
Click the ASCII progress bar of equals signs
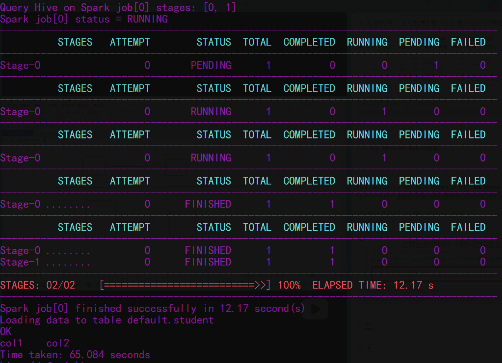185,285
